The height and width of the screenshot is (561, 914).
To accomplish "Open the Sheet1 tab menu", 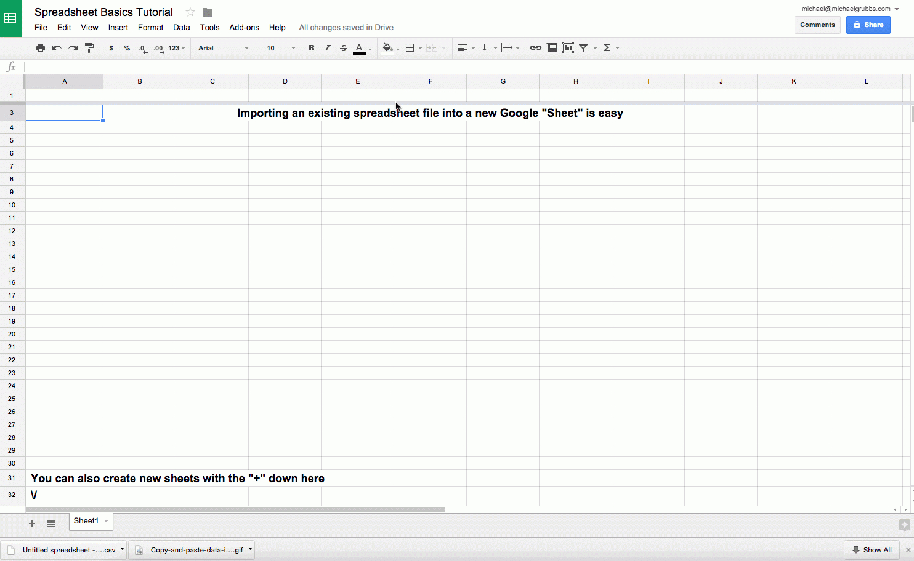I will (105, 521).
